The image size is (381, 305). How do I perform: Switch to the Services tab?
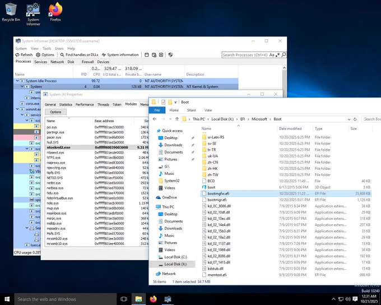pos(40,62)
